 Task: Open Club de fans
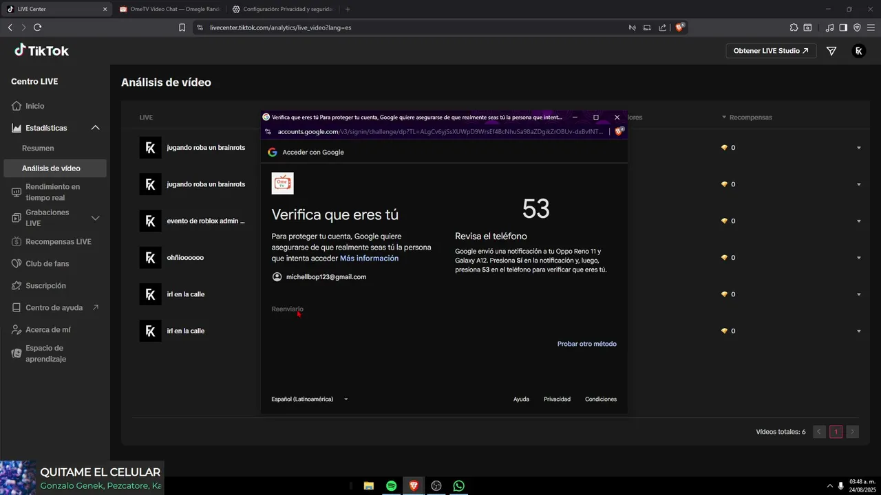(47, 263)
